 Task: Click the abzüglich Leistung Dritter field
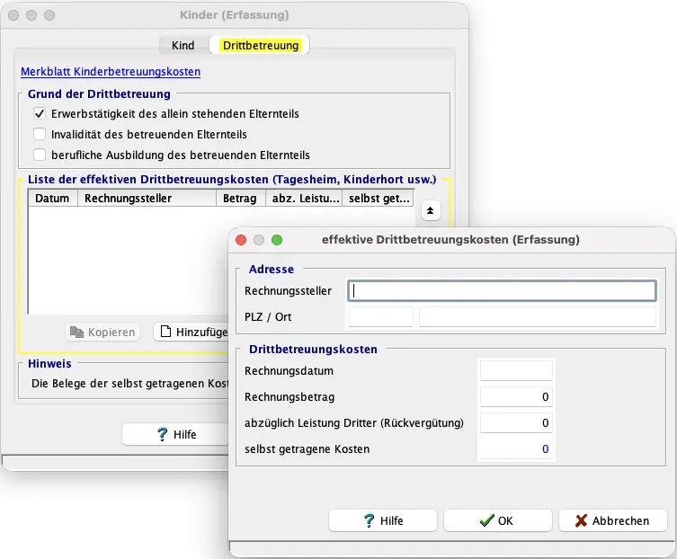(x=516, y=422)
